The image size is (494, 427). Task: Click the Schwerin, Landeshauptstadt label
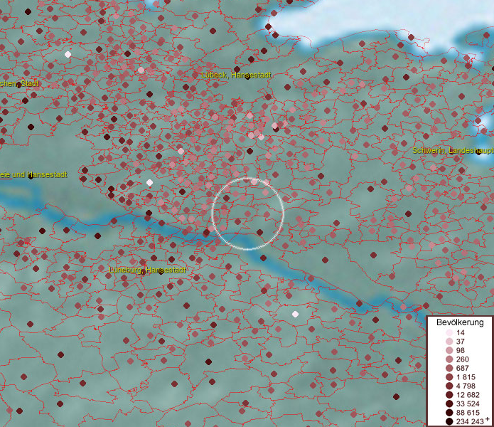tap(452, 151)
